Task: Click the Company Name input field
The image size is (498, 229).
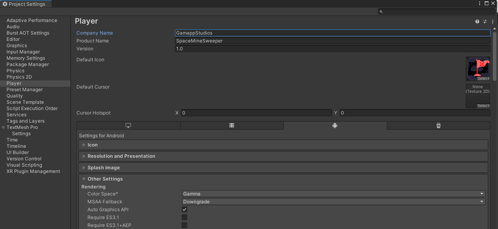Action: pos(333,33)
